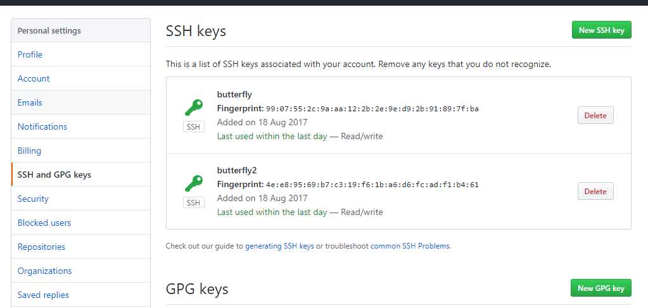Open Blocked users page
Screen dimensions: 648x308
click(80, 223)
